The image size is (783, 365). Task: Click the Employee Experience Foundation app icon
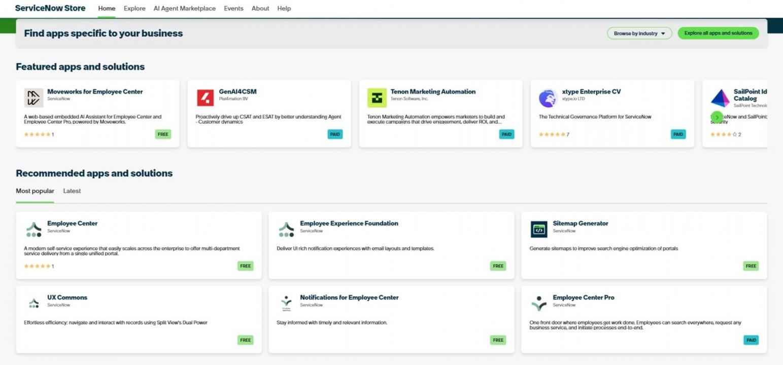[286, 230]
